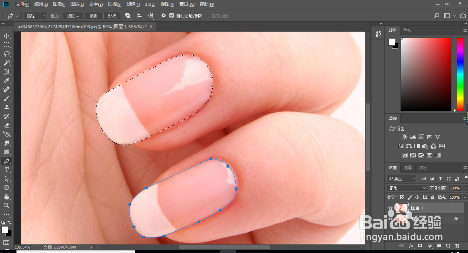
Task: Open the 窗口(W) menu
Action: click(187, 4)
